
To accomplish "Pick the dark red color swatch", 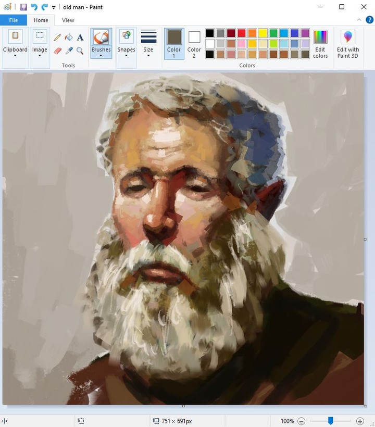I will tap(231, 33).
